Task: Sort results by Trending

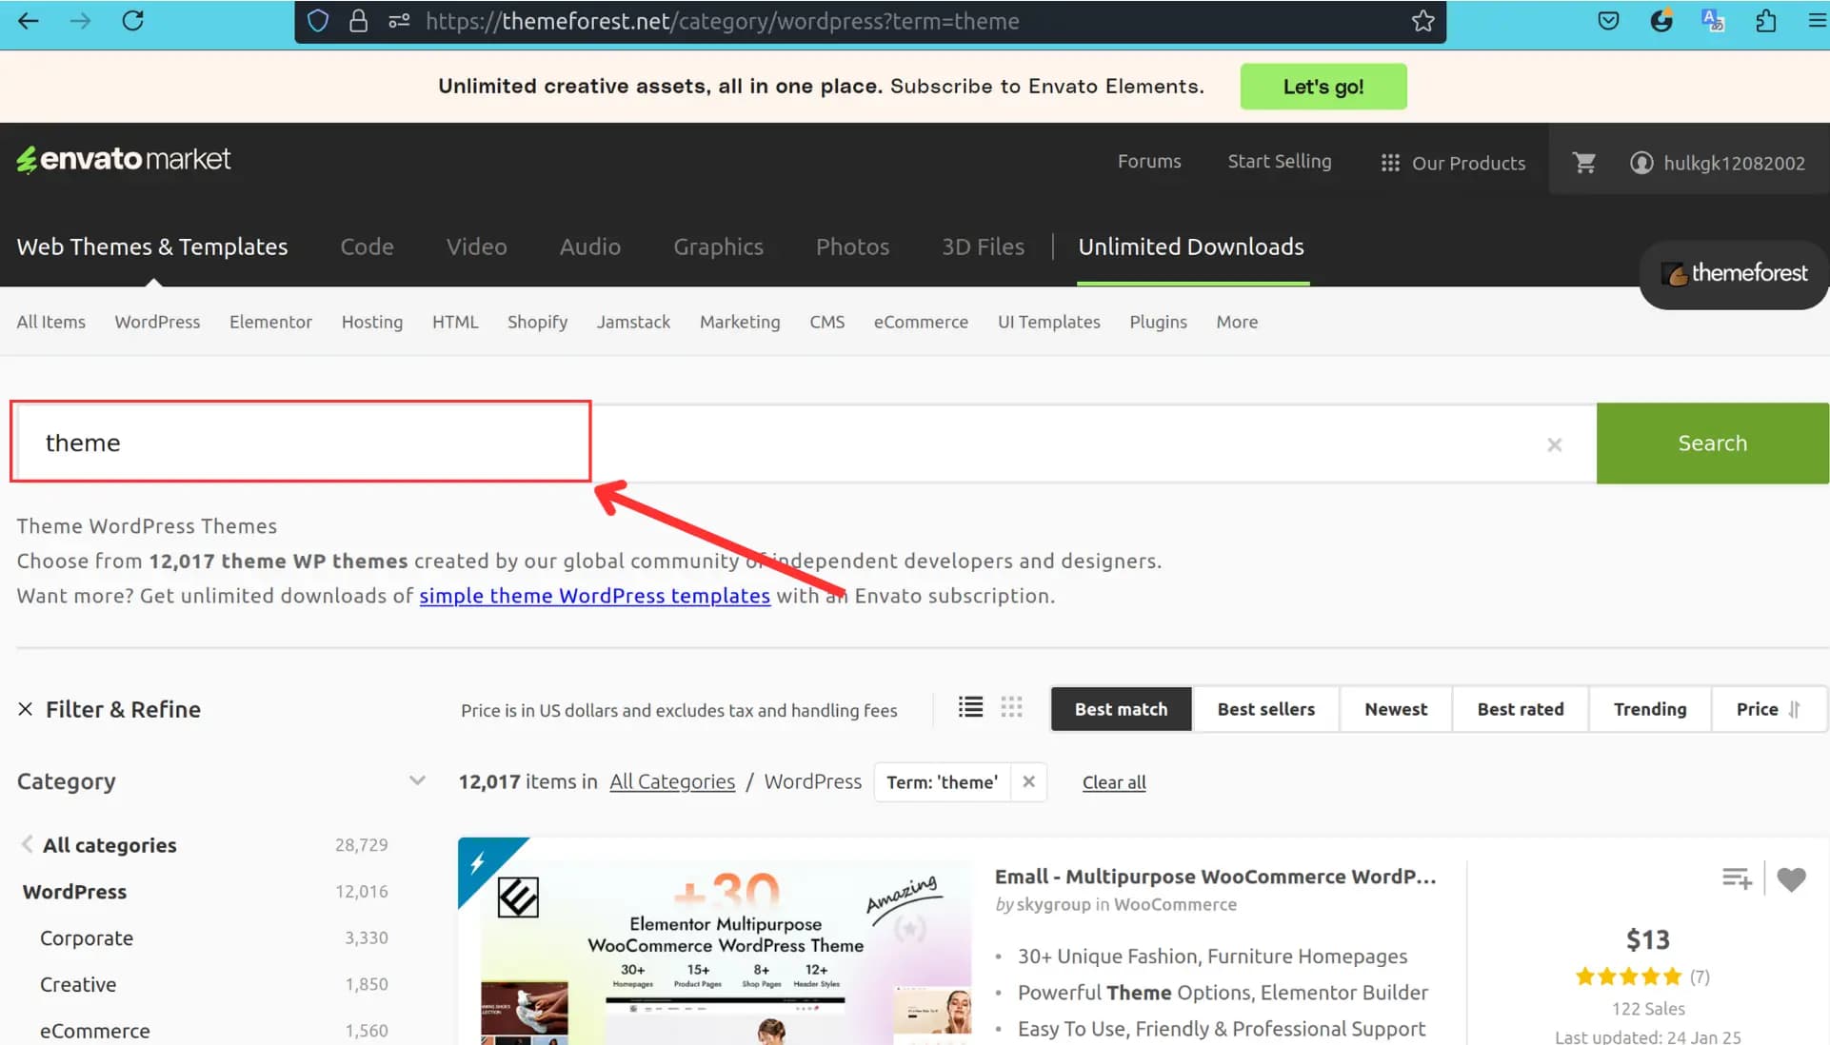Action: pyautogui.click(x=1650, y=709)
